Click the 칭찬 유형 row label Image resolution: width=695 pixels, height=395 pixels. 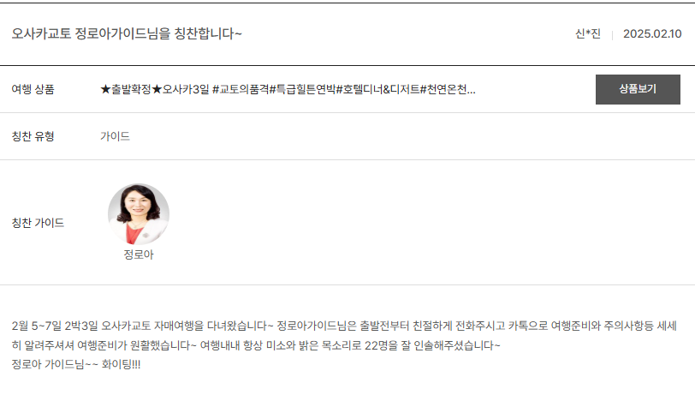tap(33, 136)
